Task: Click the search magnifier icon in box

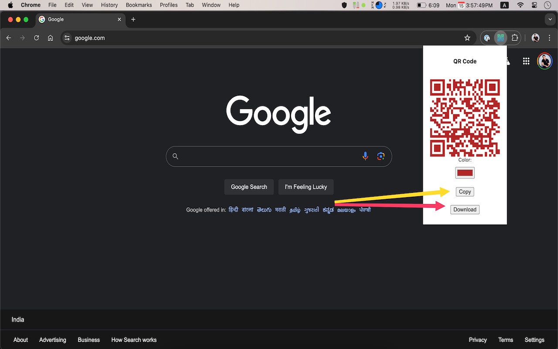Action: 175,156
